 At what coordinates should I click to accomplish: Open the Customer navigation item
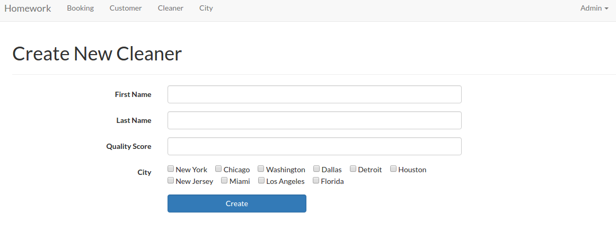126,8
